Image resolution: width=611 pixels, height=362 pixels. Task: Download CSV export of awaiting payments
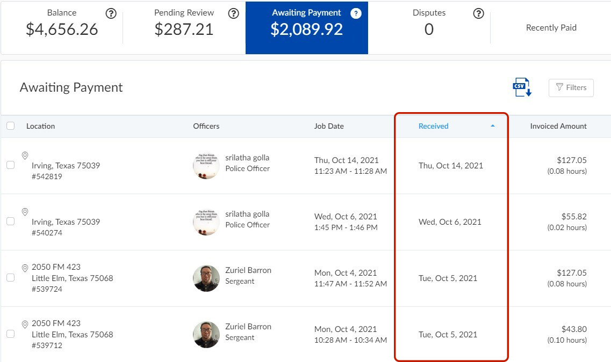[522, 87]
